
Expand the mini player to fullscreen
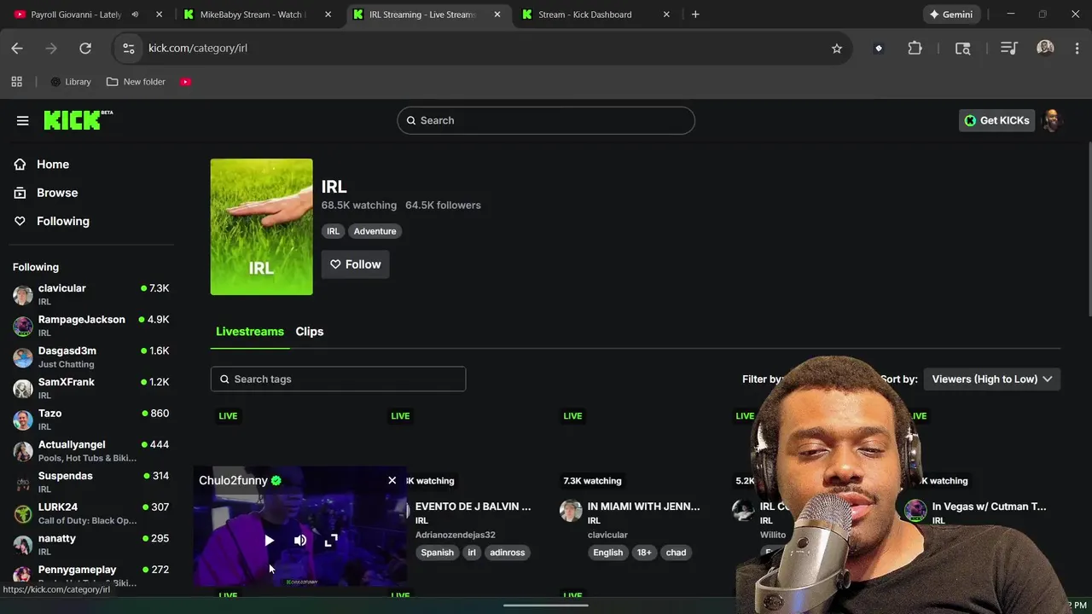pyautogui.click(x=331, y=540)
